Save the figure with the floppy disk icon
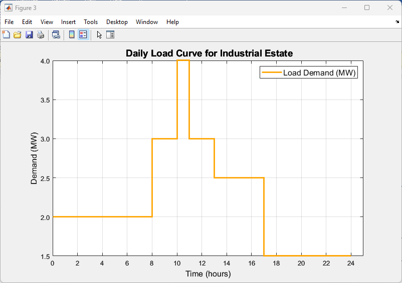Image resolution: width=402 pixels, height=283 pixels. pos(29,34)
